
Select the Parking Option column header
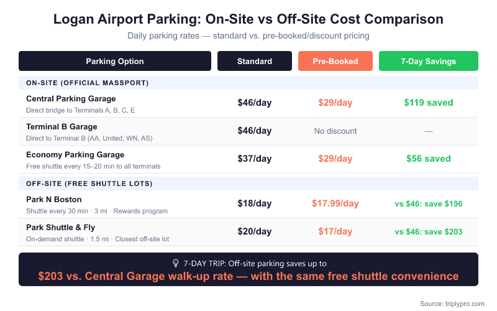point(115,61)
